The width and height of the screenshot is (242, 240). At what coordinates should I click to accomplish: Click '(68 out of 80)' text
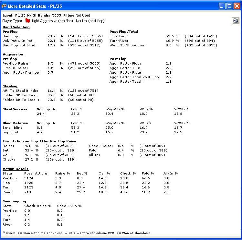coord(81,95)
